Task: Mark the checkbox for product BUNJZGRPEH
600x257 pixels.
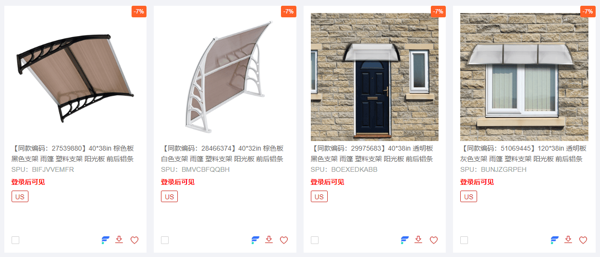Action: 464,240
